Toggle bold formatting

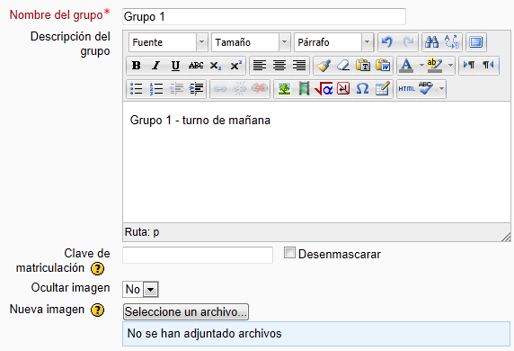point(136,66)
